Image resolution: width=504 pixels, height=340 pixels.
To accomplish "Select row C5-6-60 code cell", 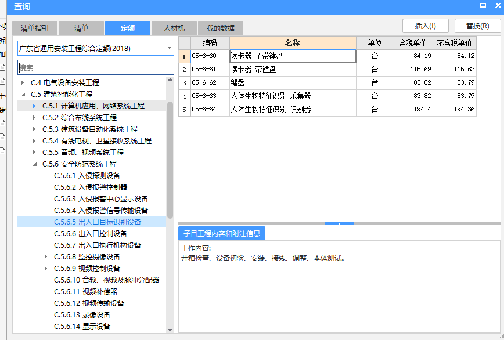I will pyautogui.click(x=210, y=56).
